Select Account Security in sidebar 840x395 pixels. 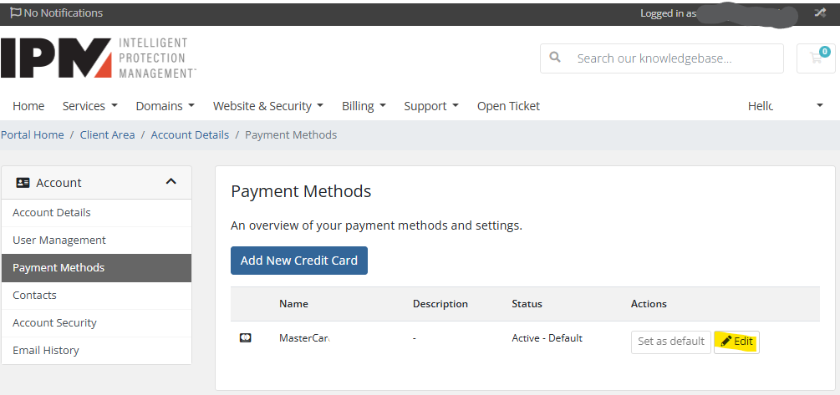(54, 323)
